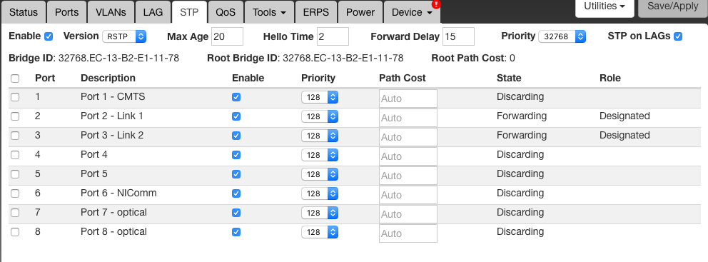
Task: Expand the Port 8 priority dropdown
Action: 320,232
